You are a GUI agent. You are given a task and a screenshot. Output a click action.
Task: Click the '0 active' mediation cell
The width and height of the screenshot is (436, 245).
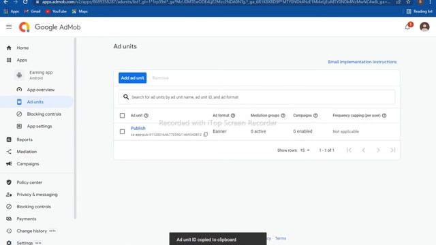[x=258, y=131]
